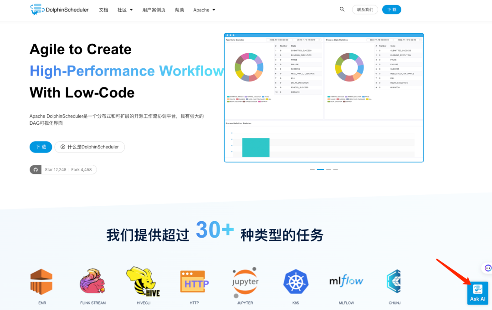Select the HTTP task icon
Viewport: 492px width, 310px height.
click(195, 282)
